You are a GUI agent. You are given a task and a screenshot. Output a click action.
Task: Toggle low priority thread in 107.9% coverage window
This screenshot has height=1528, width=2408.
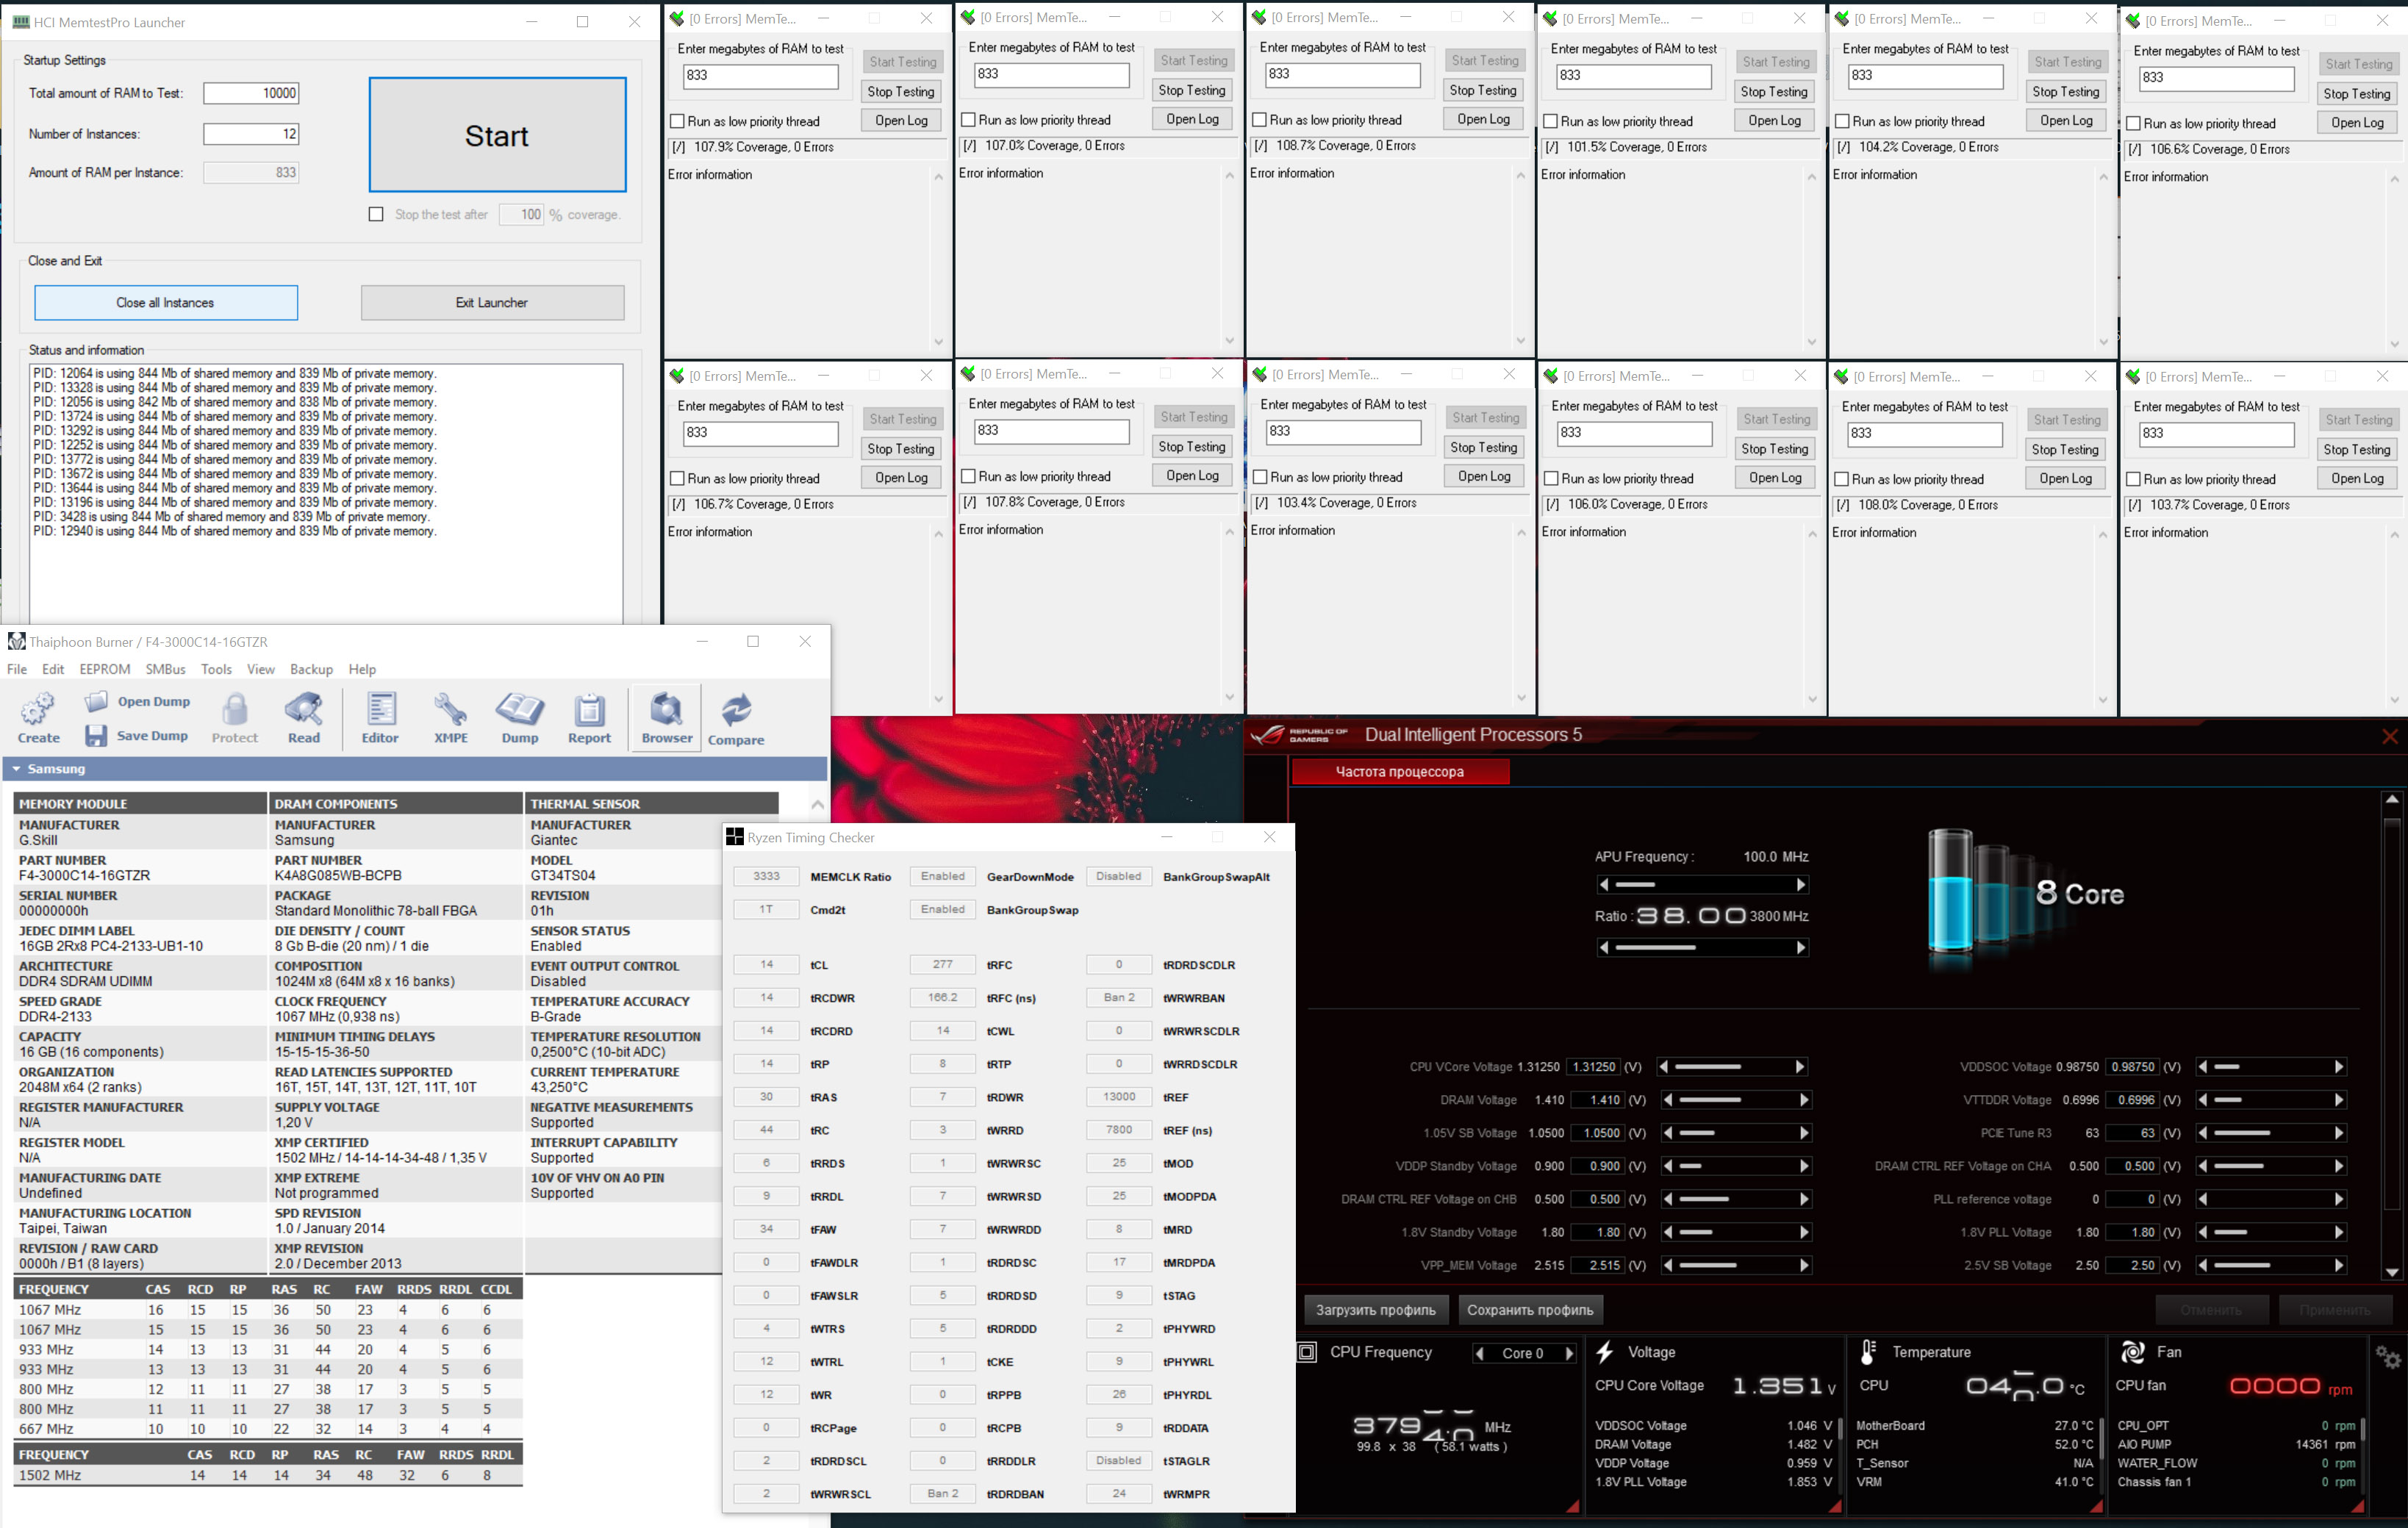tap(677, 121)
